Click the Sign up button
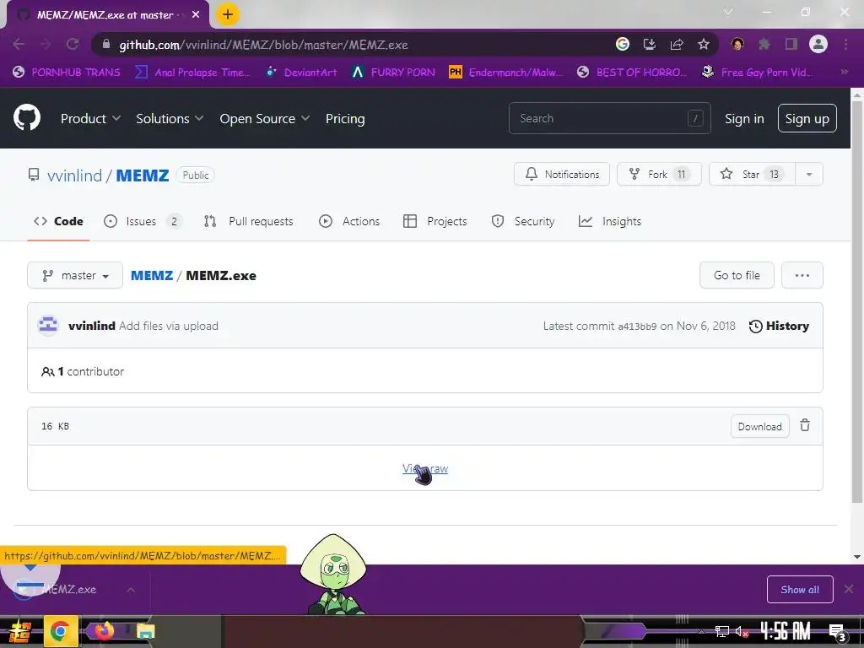Image resolution: width=864 pixels, height=648 pixels. [x=807, y=118]
